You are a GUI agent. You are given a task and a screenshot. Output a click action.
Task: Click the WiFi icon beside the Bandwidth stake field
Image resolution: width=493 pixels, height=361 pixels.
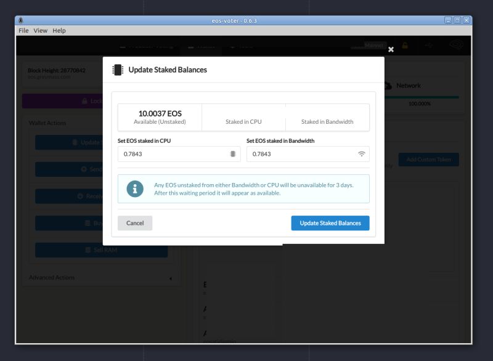click(x=363, y=154)
